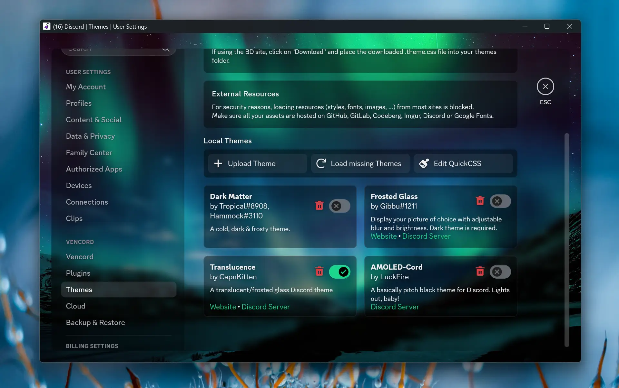This screenshot has height=388, width=619.
Task: Disable the Translucence theme toggle
Action: (339, 272)
